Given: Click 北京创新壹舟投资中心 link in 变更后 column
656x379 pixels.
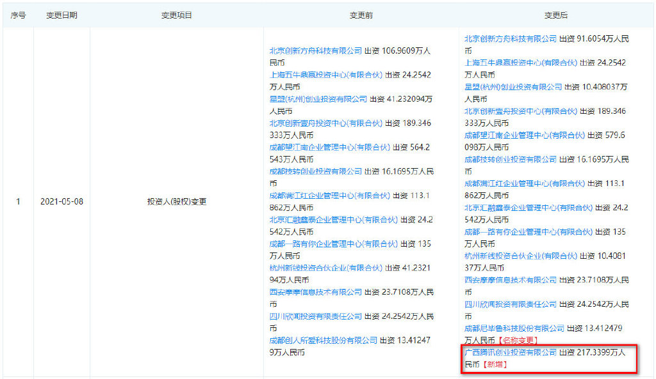Looking at the screenshot, I should point(521,111).
